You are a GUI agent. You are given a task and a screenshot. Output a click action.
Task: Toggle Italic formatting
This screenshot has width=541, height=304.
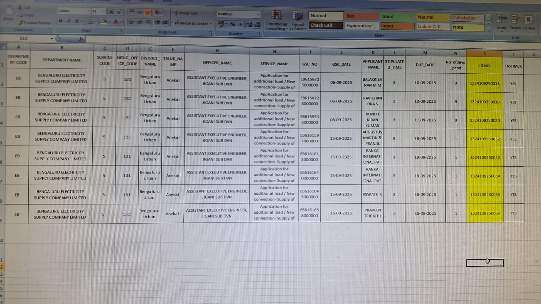coord(69,21)
